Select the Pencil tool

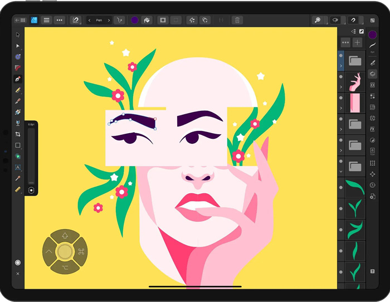tap(18, 90)
